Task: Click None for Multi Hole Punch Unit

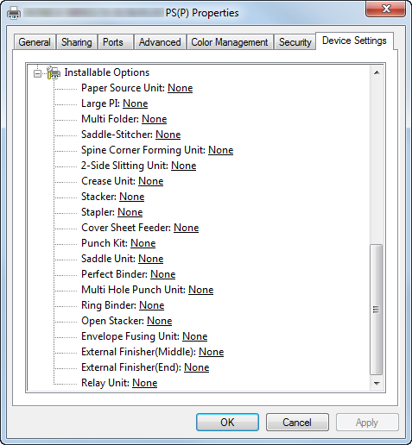Action: pos(201,290)
